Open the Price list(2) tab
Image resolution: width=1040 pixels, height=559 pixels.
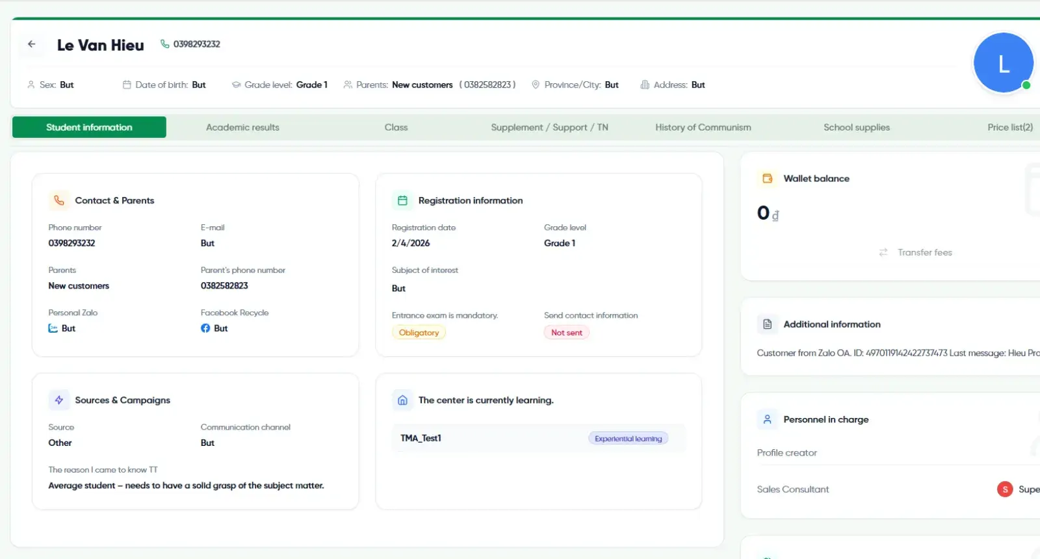tap(1009, 127)
